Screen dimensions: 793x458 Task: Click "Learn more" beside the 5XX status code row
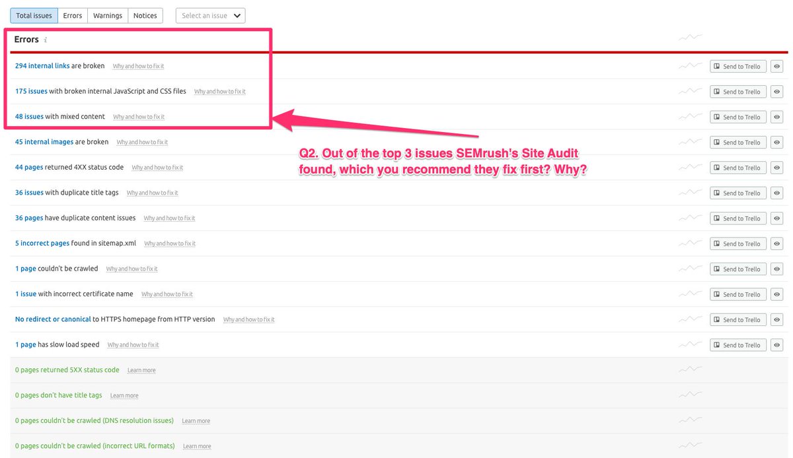(x=141, y=370)
